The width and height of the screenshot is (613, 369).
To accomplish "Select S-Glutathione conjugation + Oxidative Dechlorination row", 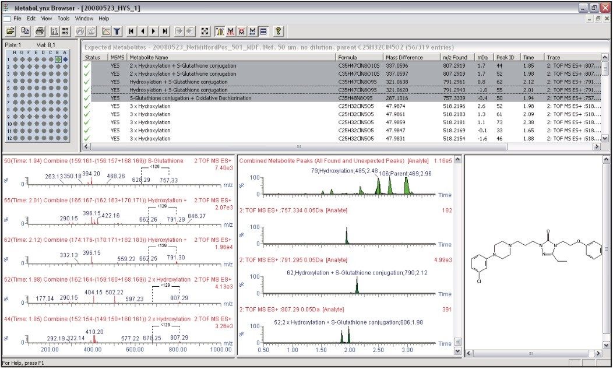I will 191,99.
